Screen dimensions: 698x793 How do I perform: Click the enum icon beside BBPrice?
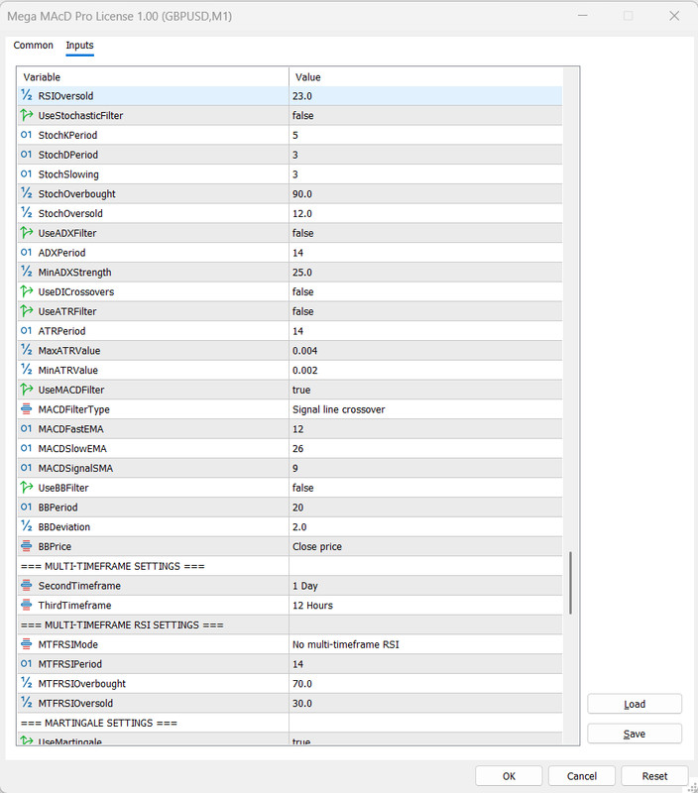(27, 546)
